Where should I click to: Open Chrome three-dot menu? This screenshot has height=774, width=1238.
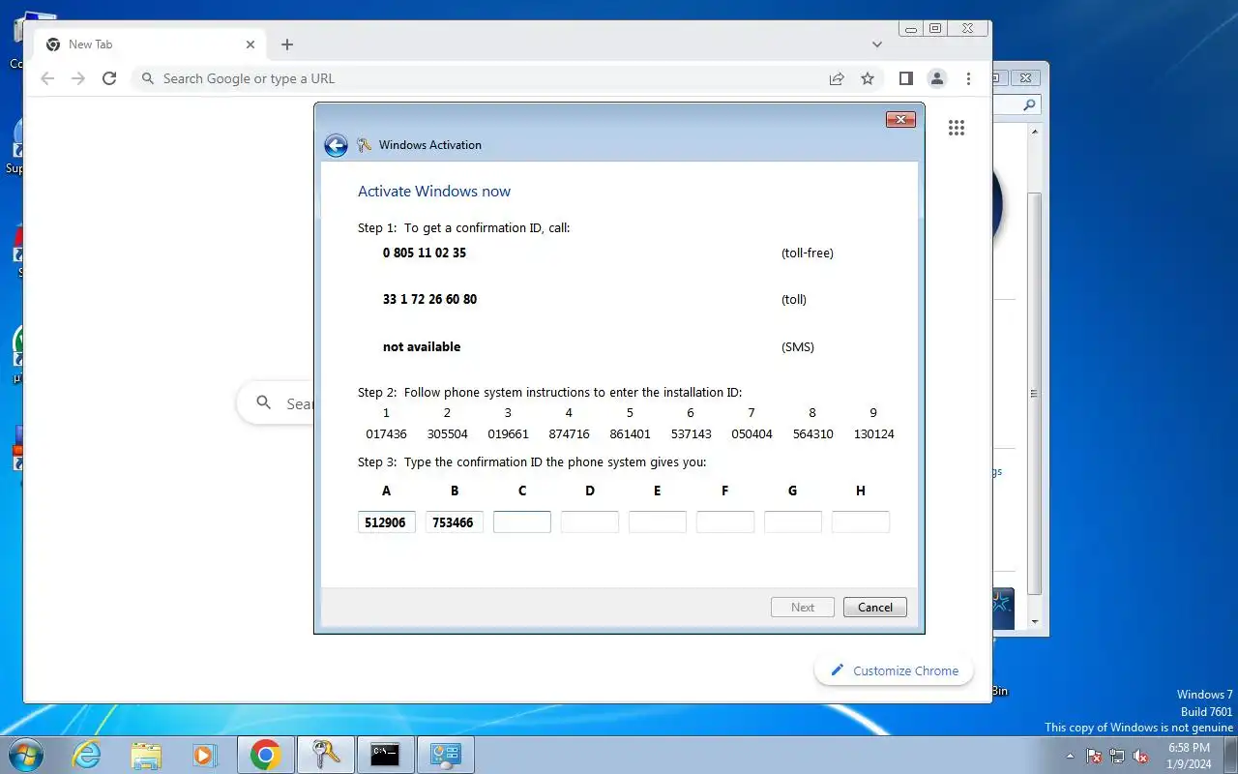(x=968, y=78)
